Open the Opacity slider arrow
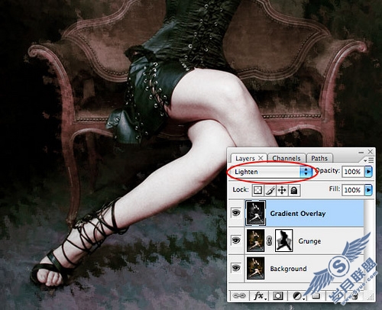This screenshot has width=382, height=310. (368, 172)
